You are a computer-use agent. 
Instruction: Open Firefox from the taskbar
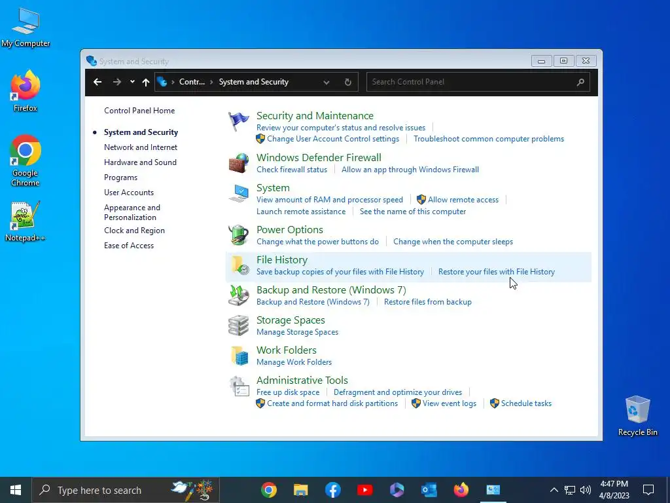pos(461,490)
